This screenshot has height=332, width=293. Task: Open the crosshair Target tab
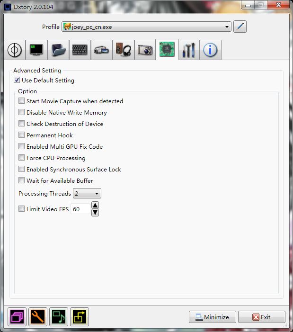[15, 50]
